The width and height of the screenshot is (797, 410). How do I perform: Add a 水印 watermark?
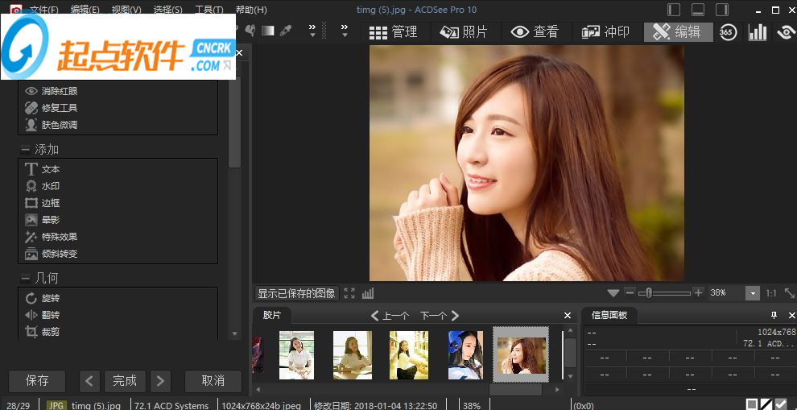coord(50,186)
